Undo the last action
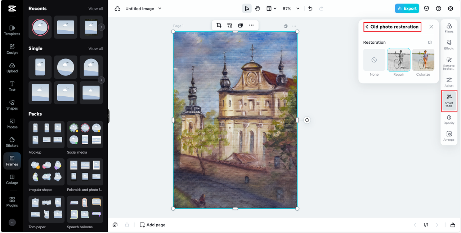The width and height of the screenshot is (461, 233). tap(310, 9)
